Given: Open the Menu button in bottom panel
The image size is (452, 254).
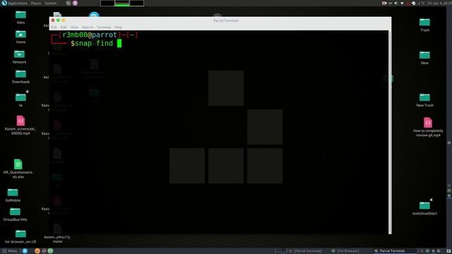Looking at the screenshot, I should [x=10, y=251].
